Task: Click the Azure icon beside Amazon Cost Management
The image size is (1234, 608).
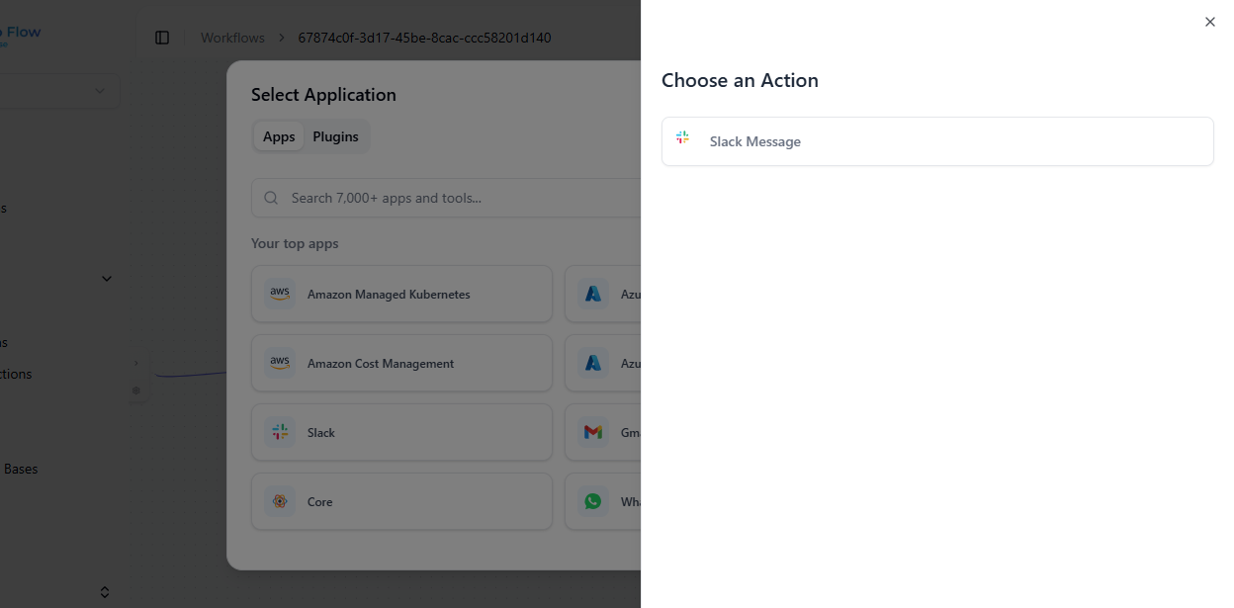Action: (x=593, y=363)
